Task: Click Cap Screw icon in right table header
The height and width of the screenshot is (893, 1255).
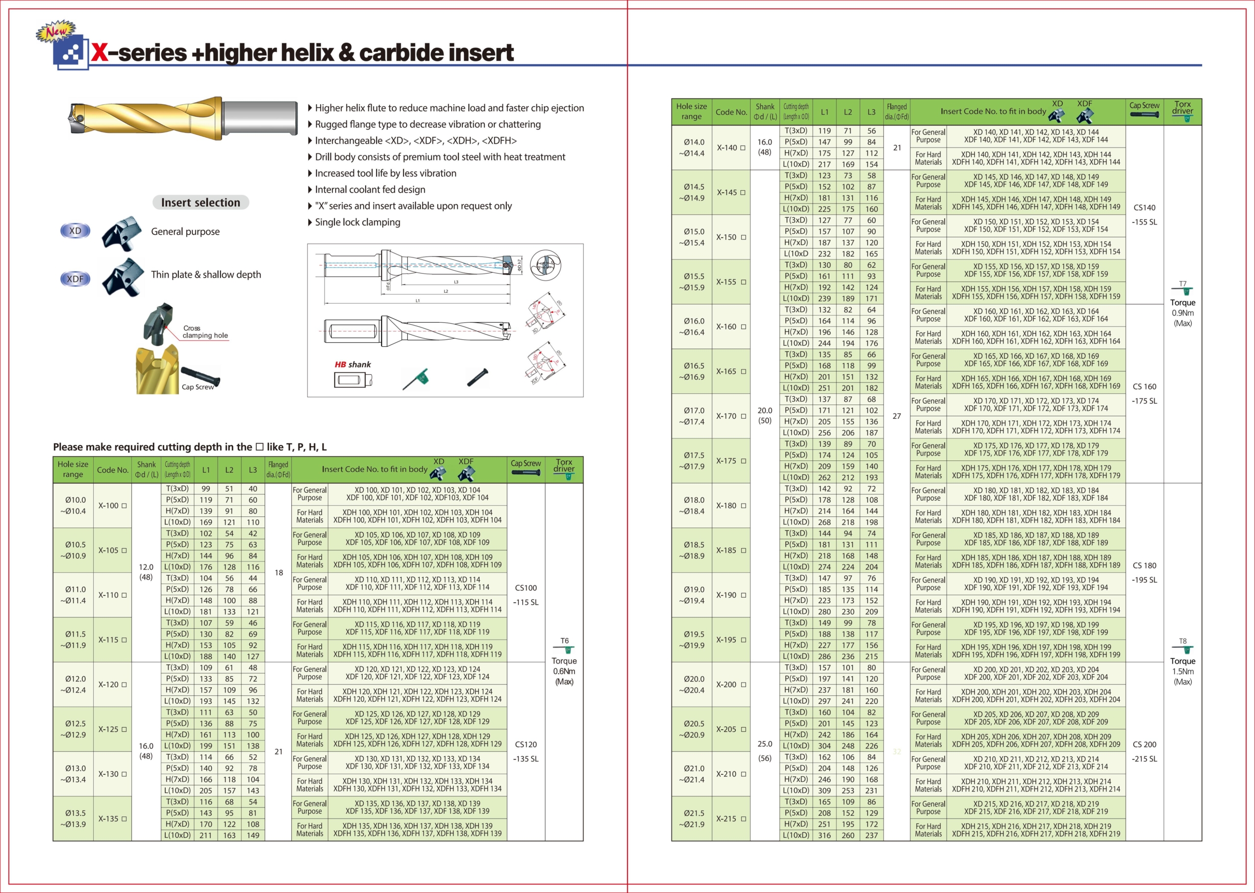Action: [x=1145, y=114]
